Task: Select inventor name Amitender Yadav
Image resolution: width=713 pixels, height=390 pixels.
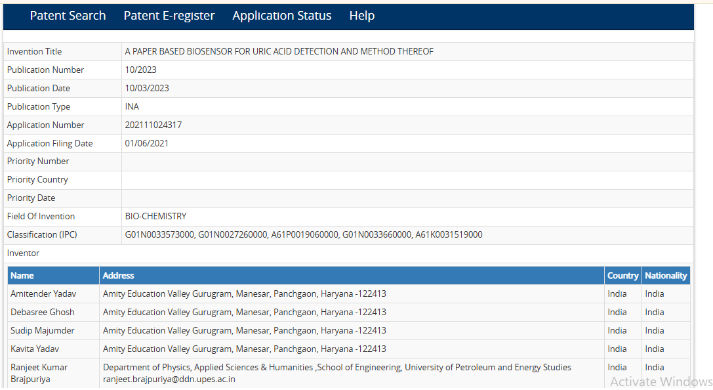Action: click(44, 294)
